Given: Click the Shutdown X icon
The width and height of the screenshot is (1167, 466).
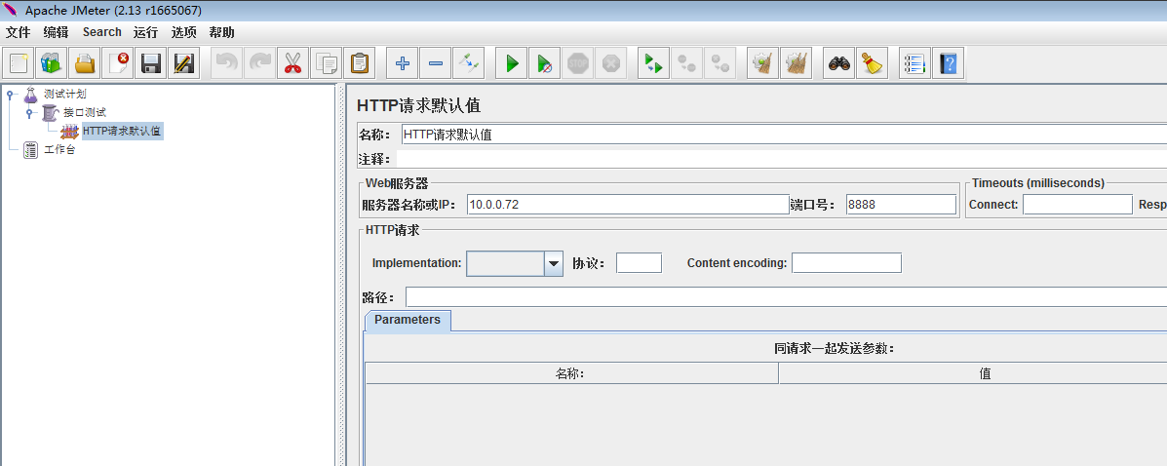Looking at the screenshot, I should [x=610, y=63].
